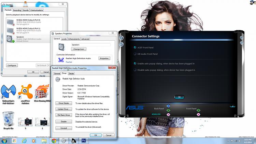Select Speakers Realtek default playback device

pos(28,39)
